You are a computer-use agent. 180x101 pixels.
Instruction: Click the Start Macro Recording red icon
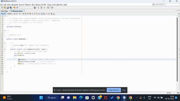tap(47, 14)
